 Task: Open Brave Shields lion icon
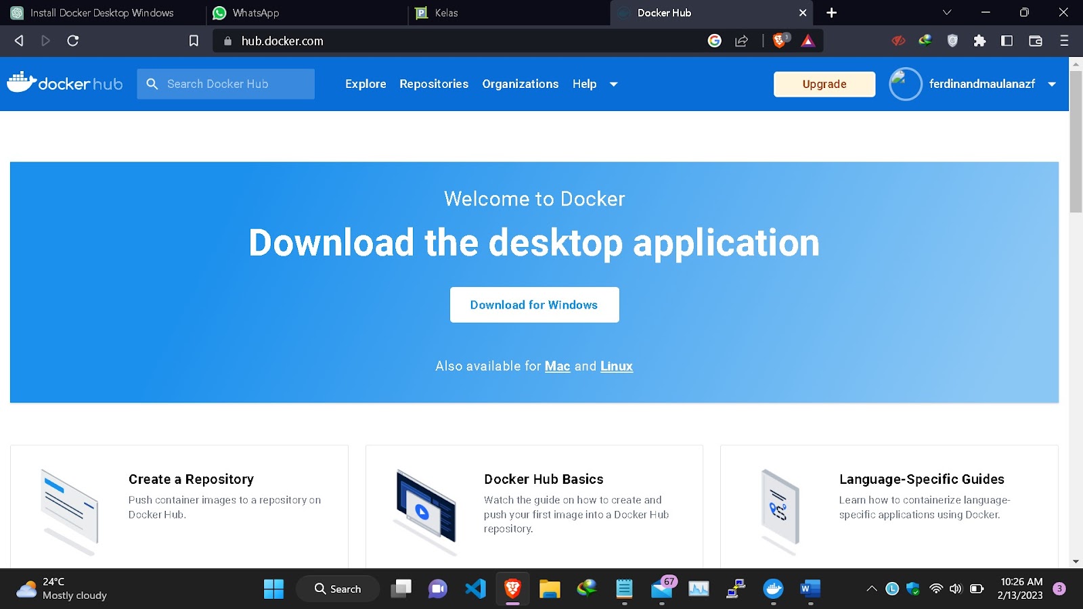tap(780, 41)
